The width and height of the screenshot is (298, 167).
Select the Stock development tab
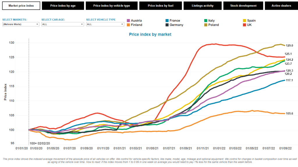tap(243, 6)
